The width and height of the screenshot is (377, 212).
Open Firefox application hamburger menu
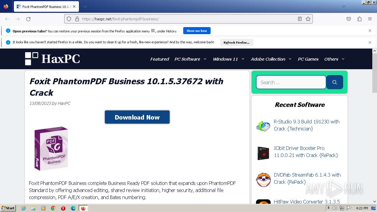(x=370, y=19)
